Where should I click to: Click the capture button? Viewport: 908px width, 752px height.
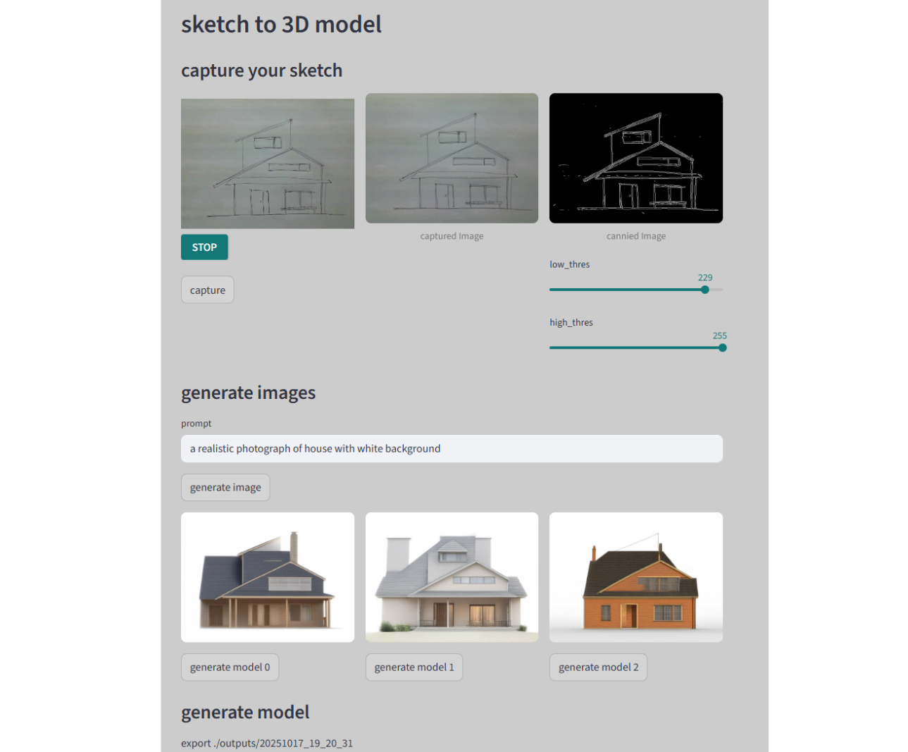[x=207, y=290]
